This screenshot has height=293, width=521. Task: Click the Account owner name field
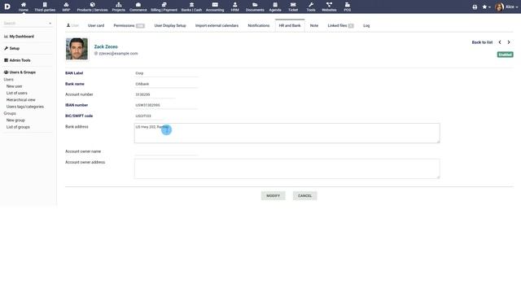166,151
